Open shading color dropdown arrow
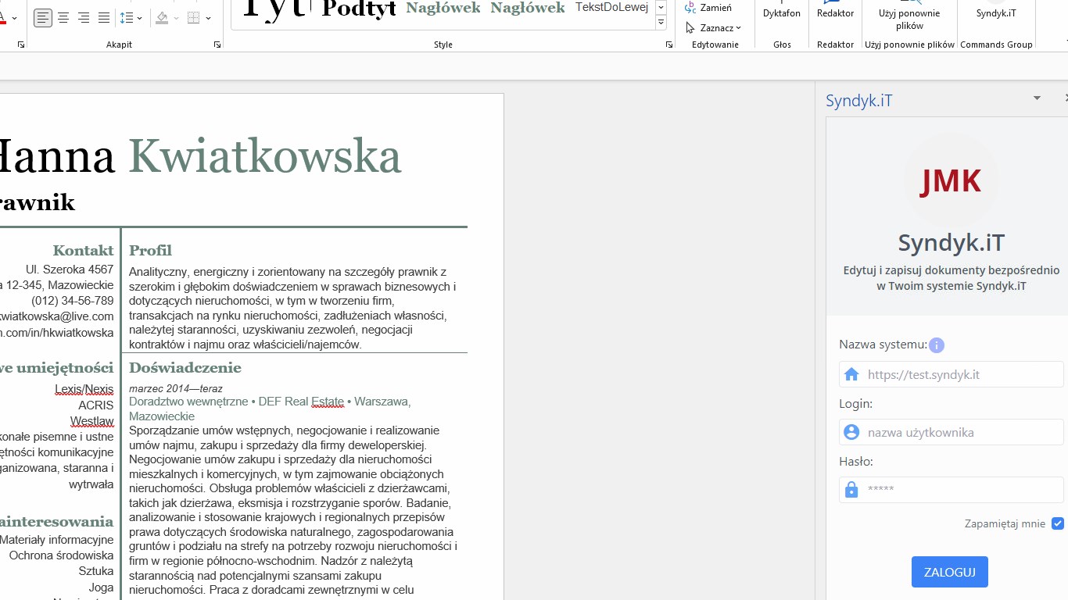 point(176,18)
